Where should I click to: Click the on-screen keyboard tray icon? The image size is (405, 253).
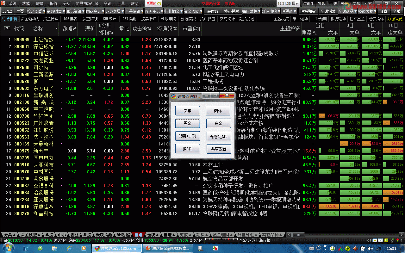point(312,248)
